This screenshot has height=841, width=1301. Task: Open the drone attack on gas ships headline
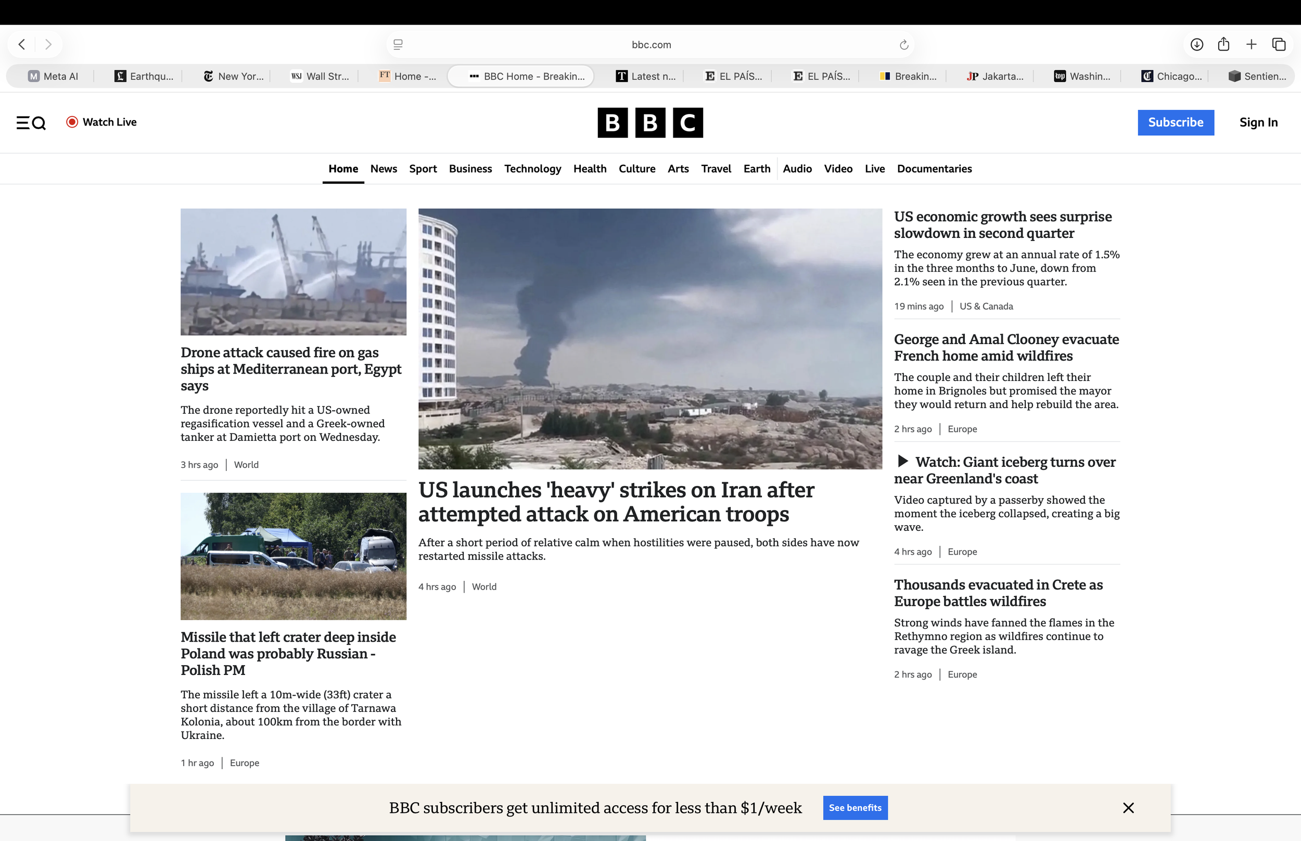click(291, 369)
